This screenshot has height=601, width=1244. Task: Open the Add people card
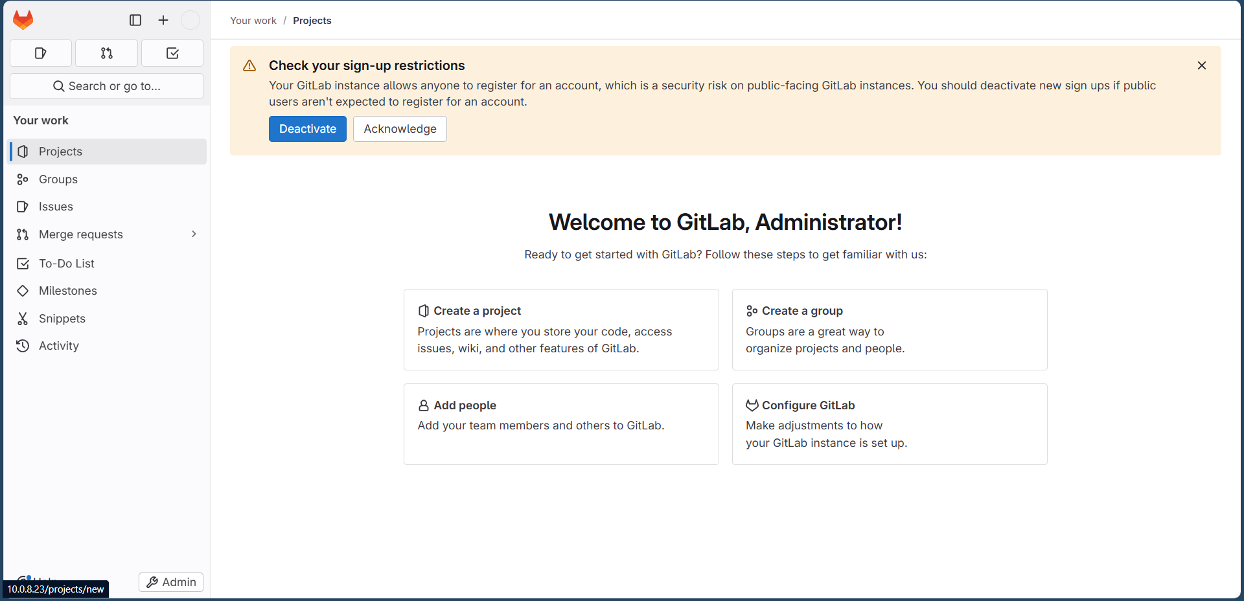click(x=561, y=424)
